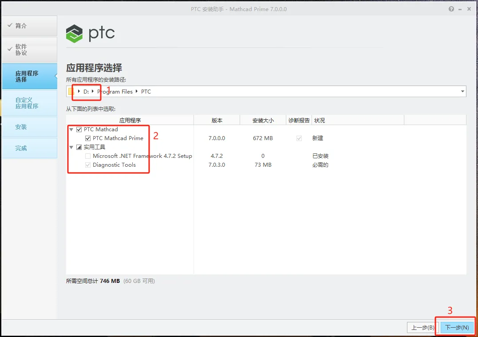Click the 新建 status cell

(x=318, y=138)
